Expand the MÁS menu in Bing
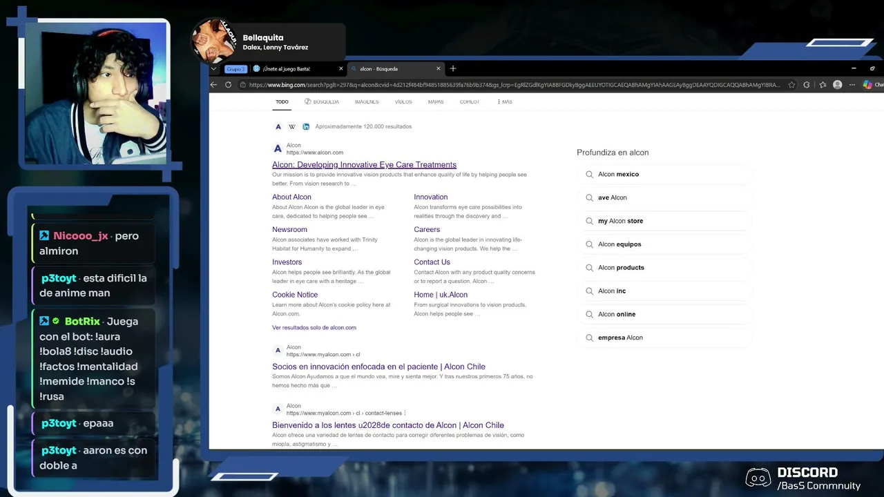Viewport: 884px width, 497px height. pyautogui.click(x=505, y=101)
